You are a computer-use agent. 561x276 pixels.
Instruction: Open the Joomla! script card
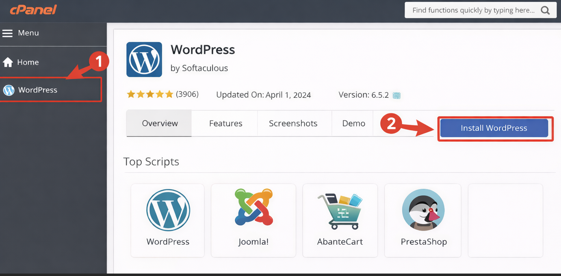(253, 220)
